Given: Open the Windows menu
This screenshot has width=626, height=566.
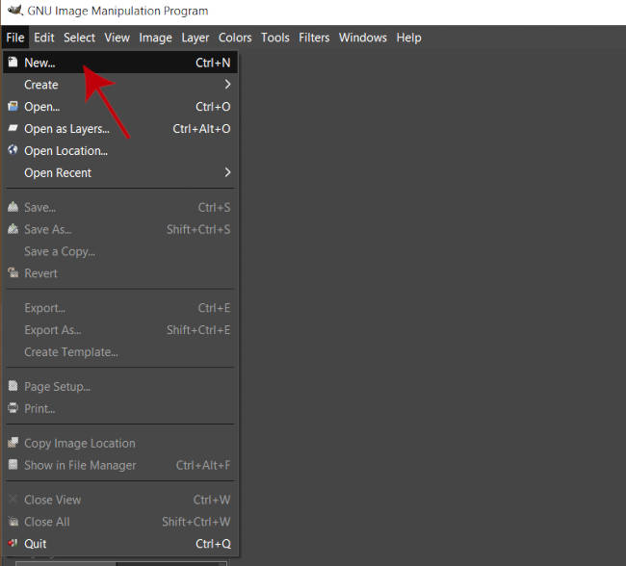Looking at the screenshot, I should pos(363,38).
